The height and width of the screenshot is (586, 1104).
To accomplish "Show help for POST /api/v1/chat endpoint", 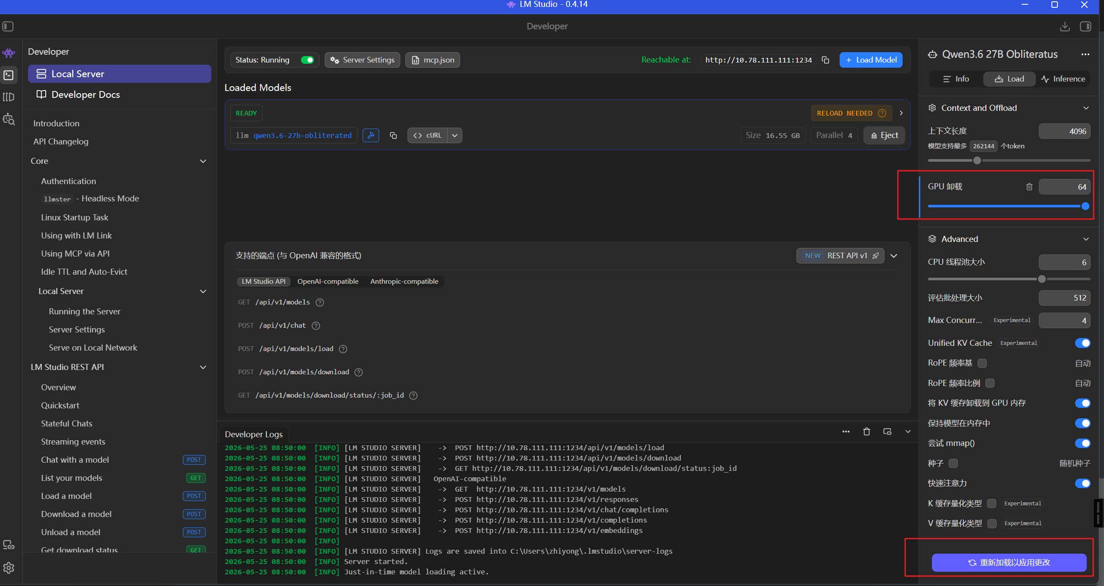I will click(x=316, y=326).
